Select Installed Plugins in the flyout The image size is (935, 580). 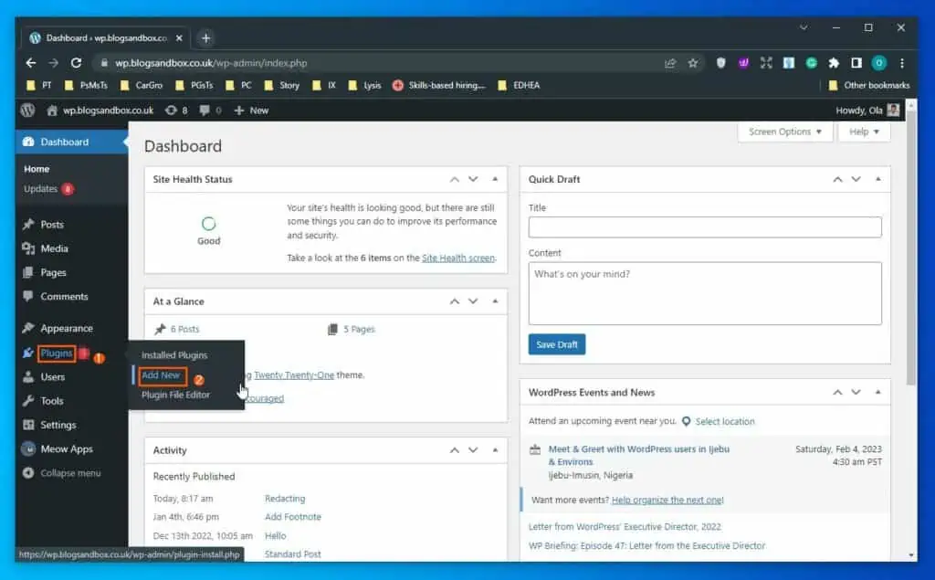tap(174, 355)
